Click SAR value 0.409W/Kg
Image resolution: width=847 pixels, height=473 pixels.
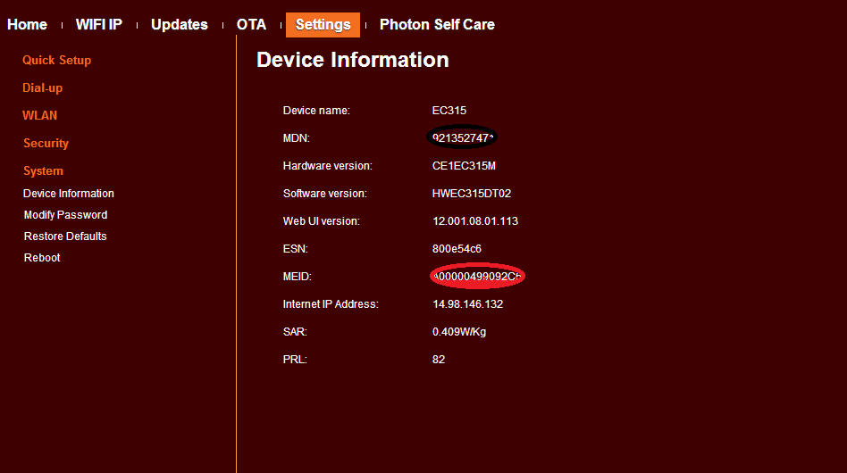tap(459, 332)
